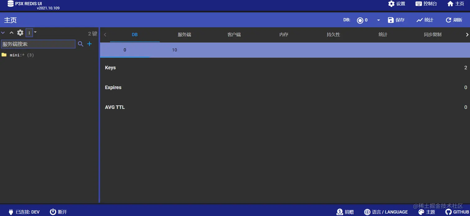Viewport: 470px width, 216px height.
Task: Open the 捐赠 donate link
Action: click(345, 212)
